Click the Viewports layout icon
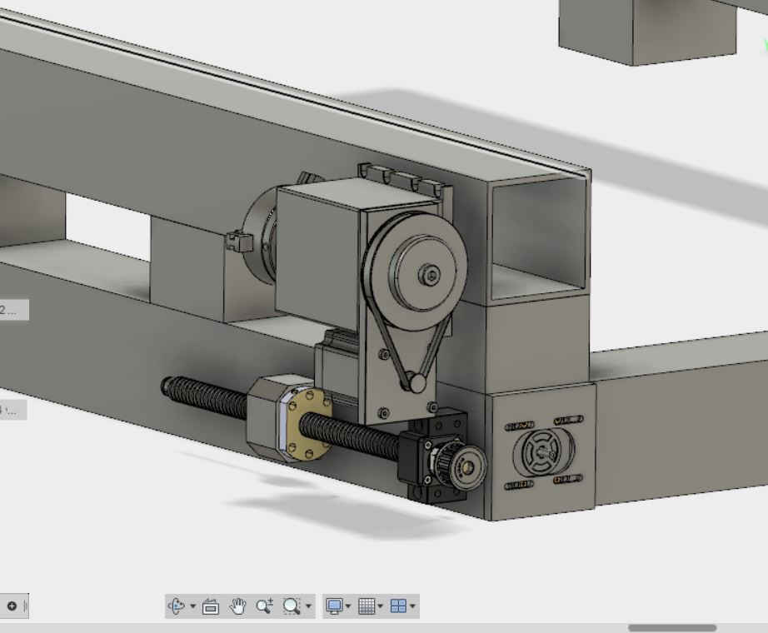Image resolution: width=768 pixels, height=633 pixels. coord(398,606)
